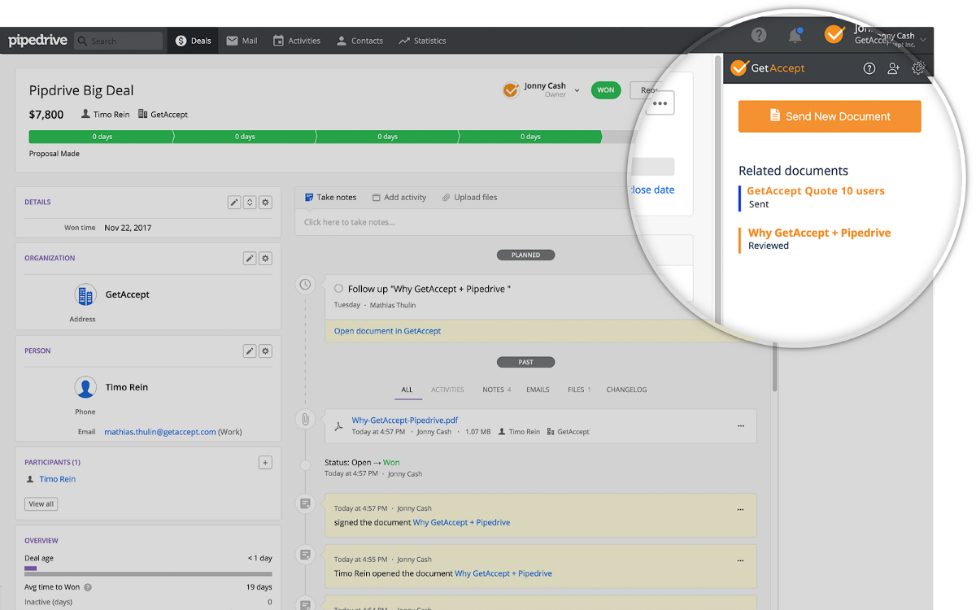
Task: Open the Statistics section
Action: [422, 40]
